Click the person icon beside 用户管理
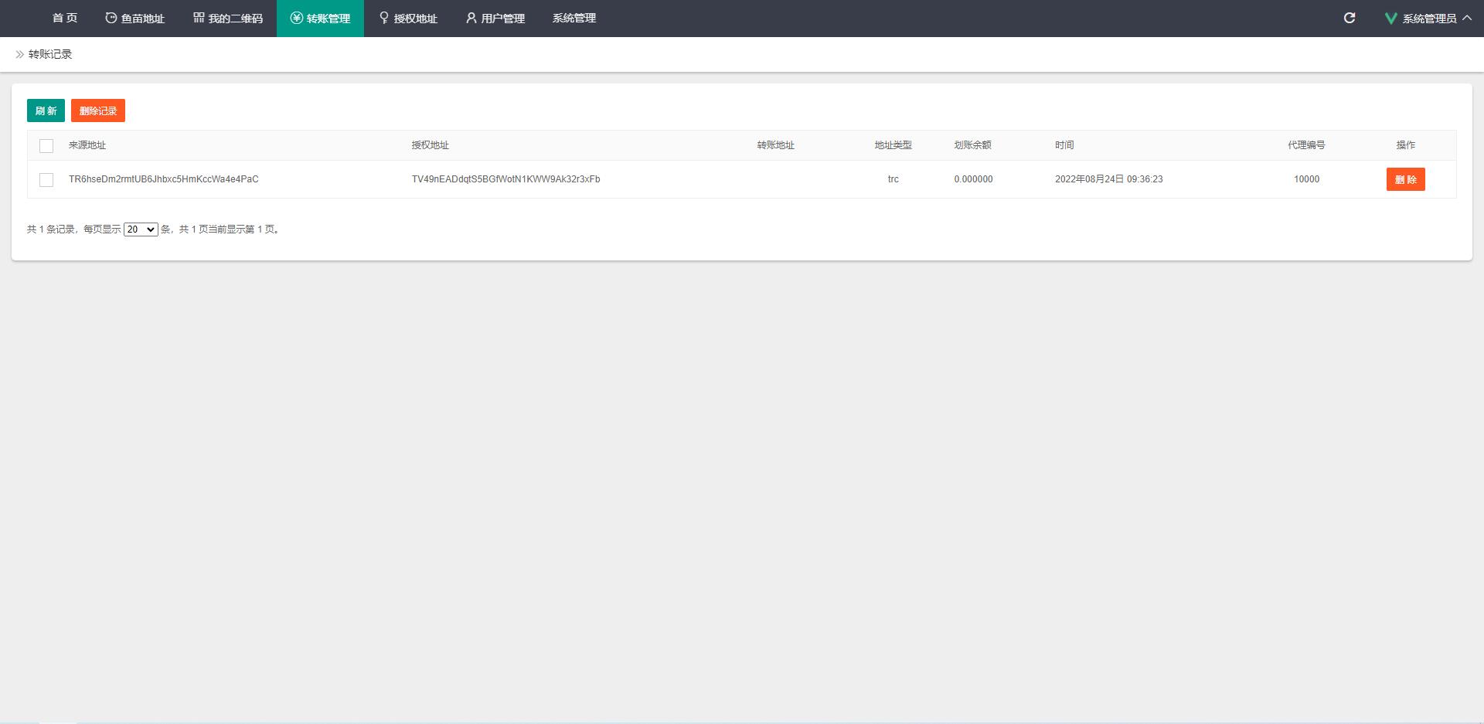 tap(471, 18)
